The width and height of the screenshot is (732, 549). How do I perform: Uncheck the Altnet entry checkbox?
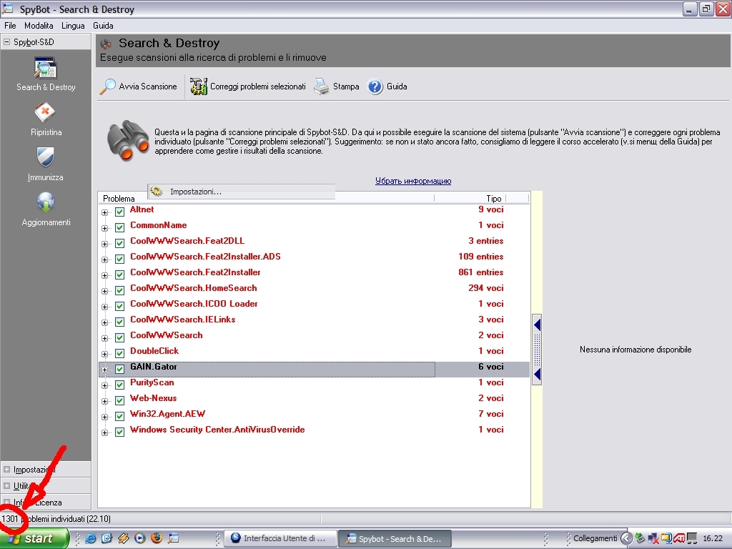[119, 212]
